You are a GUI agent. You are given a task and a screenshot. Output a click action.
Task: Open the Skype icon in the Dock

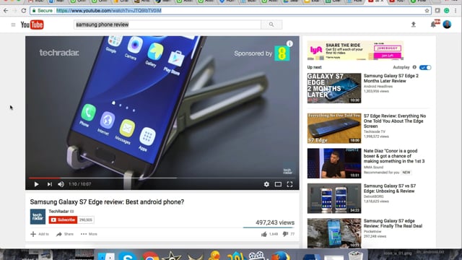point(128,256)
